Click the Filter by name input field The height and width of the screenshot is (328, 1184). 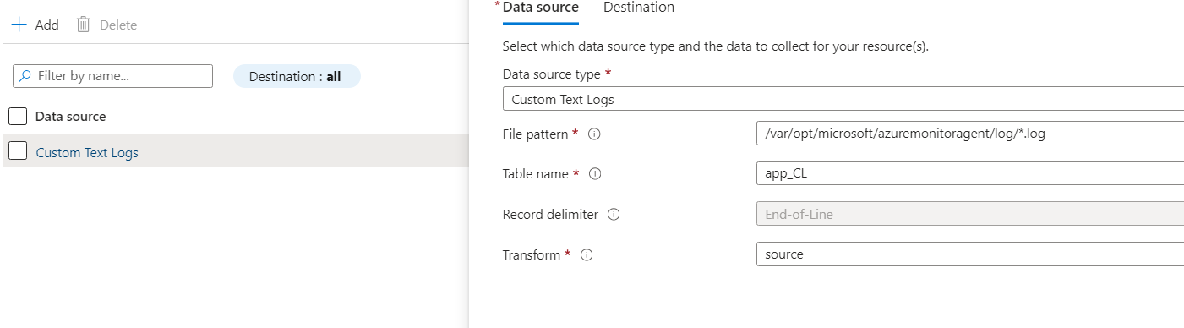point(113,76)
